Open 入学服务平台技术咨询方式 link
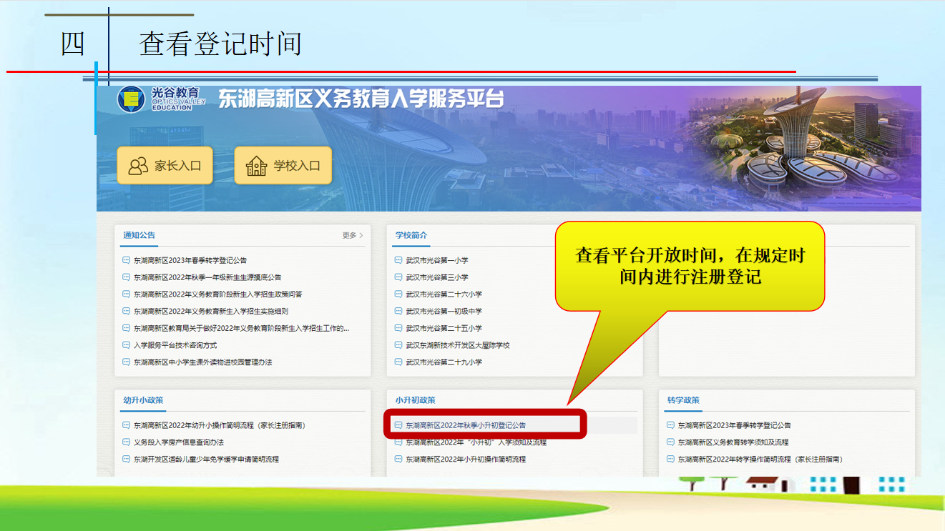The width and height of the screenshot is (945, 531). pyautogui.click(x=175, y=345)
